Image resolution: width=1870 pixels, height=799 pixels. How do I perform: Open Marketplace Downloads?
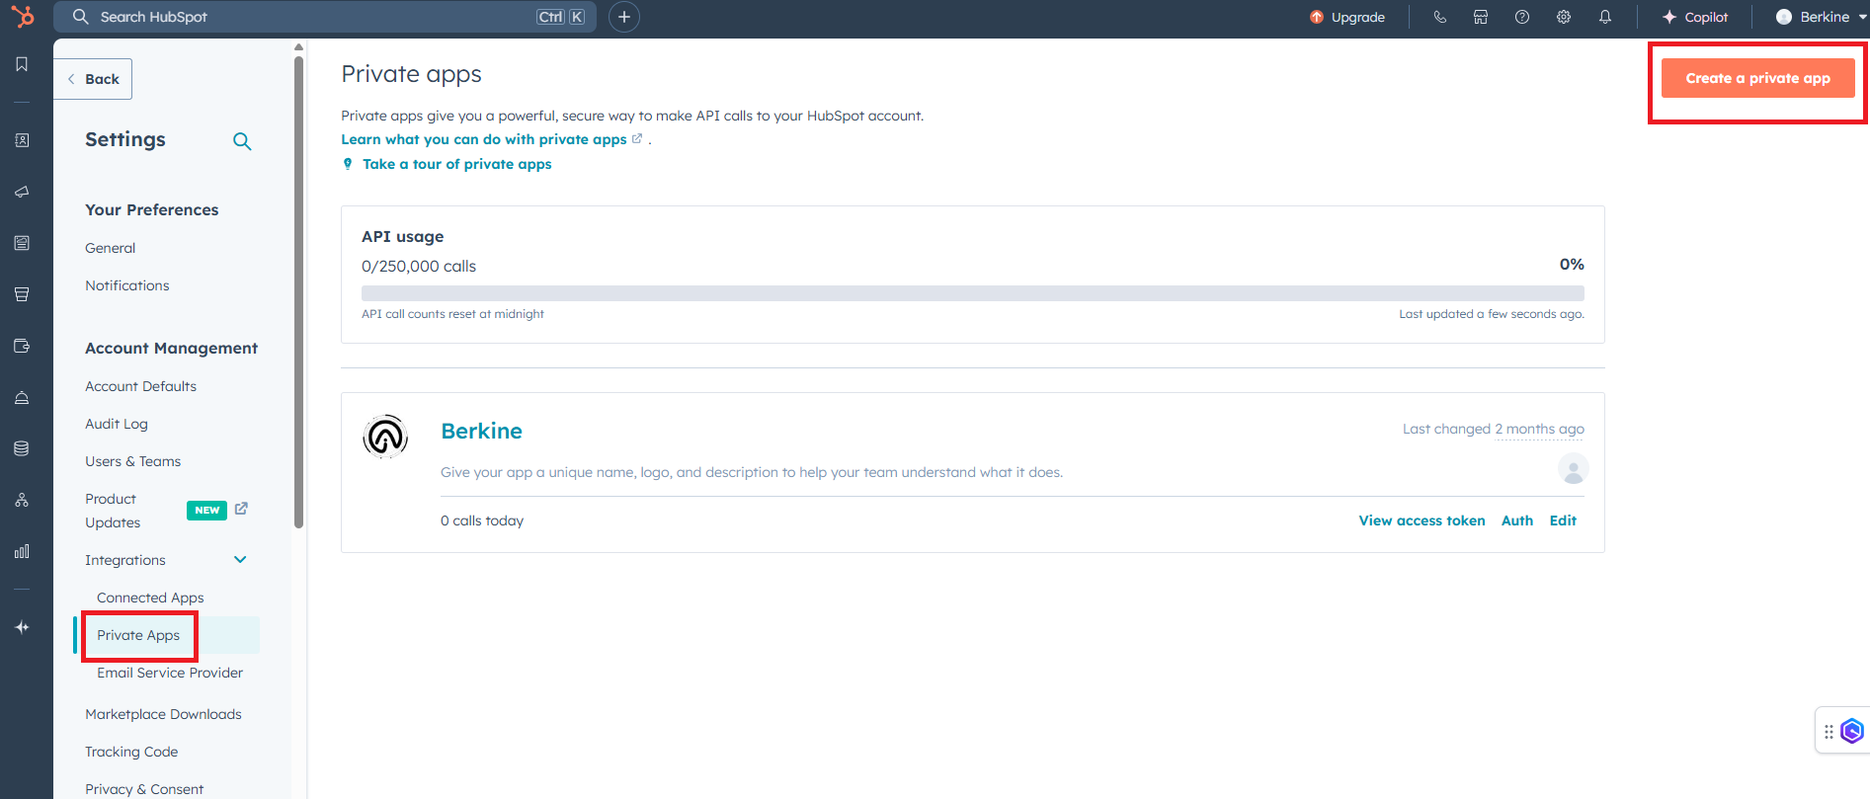click(163, 714)
